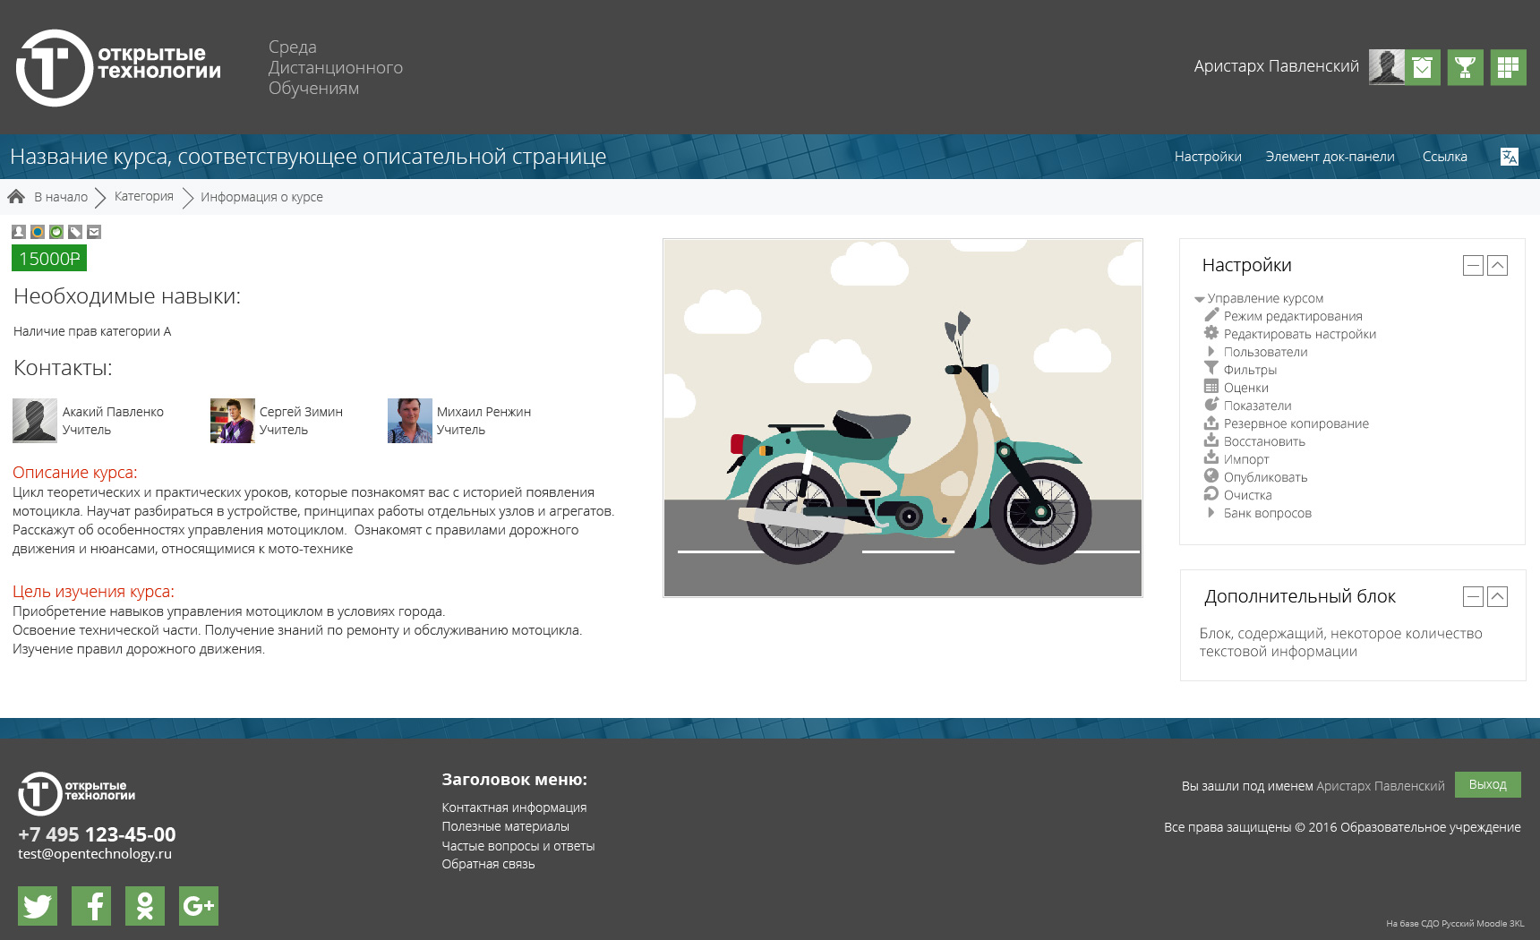
Task: Open the Twitter link in footer
Action: point(38,906)
